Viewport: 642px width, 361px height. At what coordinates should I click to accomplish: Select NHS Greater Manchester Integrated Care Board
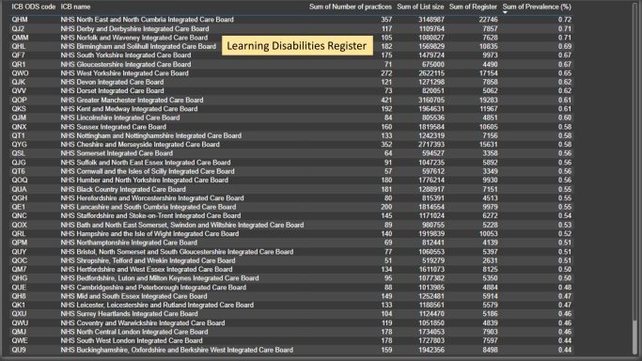coord(132,100)
